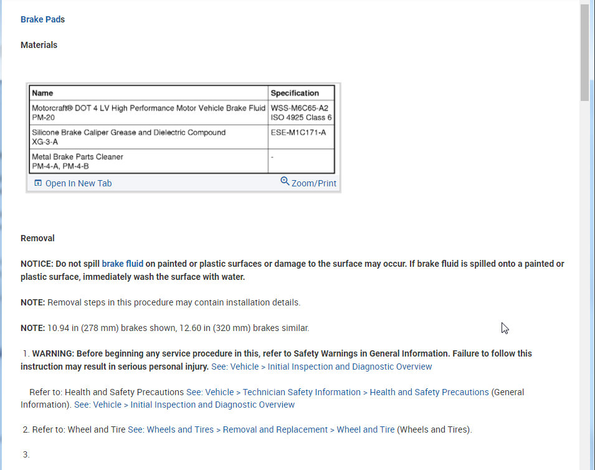Image resolution: width=595 pixels, height=470 pixels.
Task: Open the Brake Pads heading link
Action: tap(42, 19)
